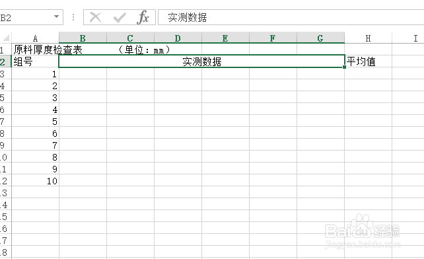Click the merged cell 实测数据
Viewport: 424px width, 259px height.
[x=201, y=61]
